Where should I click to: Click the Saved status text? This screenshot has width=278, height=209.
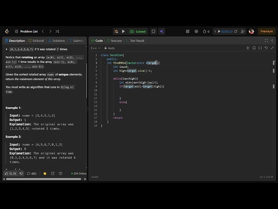pyautogui.click(x=95, y=177)
